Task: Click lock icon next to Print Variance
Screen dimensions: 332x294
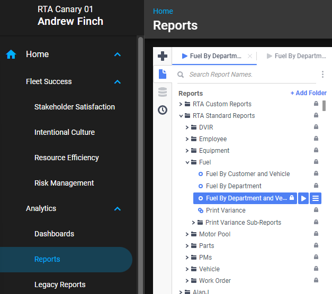Action: coord(316,210)
